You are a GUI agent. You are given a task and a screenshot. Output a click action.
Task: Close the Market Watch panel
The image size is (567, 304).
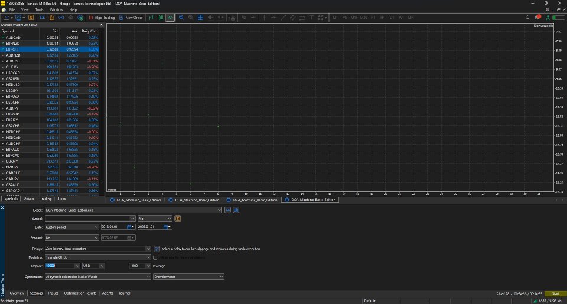click(x=101, y=25)
